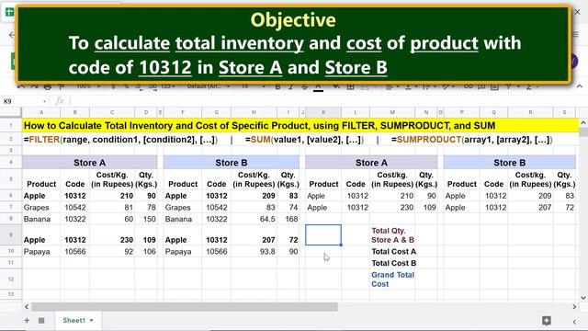
Task: Open the font size dropdown
Action: (x=254, y=86)
